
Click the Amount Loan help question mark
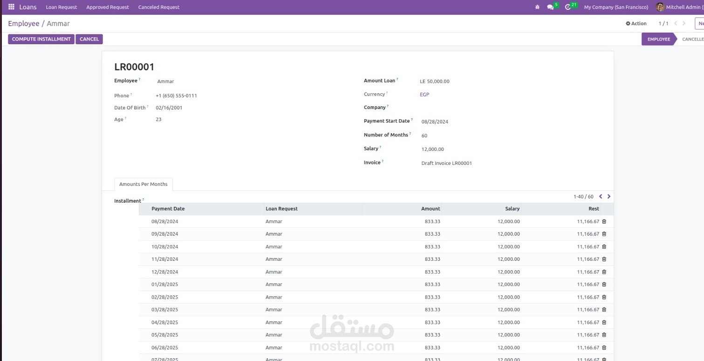tap(397, 80)
